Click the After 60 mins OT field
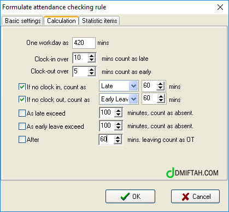Viewport: 229px width, 212px height. [x=107, y=140]
